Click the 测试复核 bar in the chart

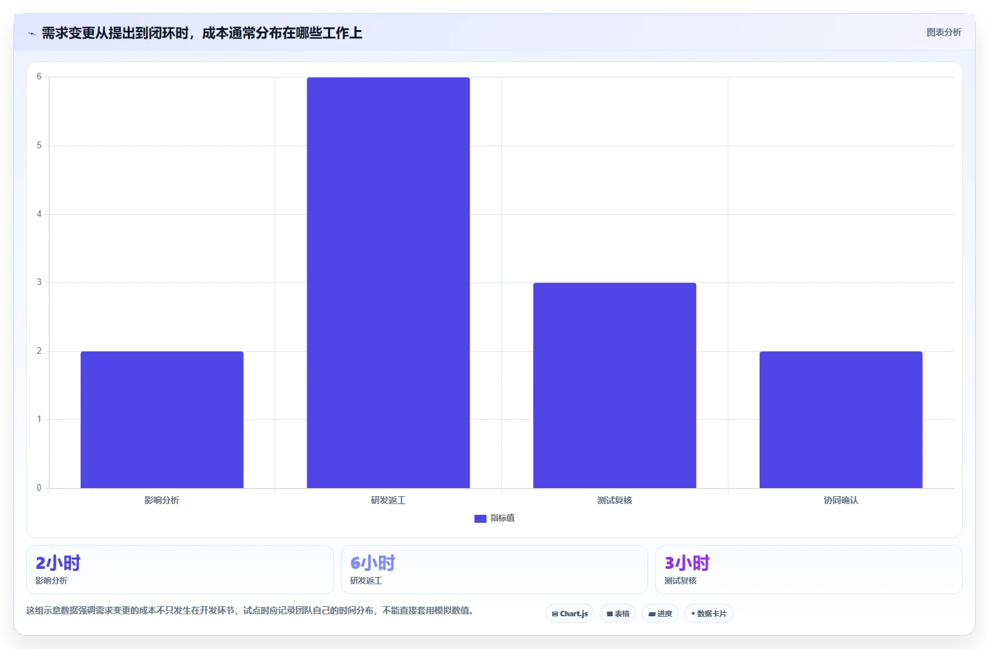tap(615, 385)
